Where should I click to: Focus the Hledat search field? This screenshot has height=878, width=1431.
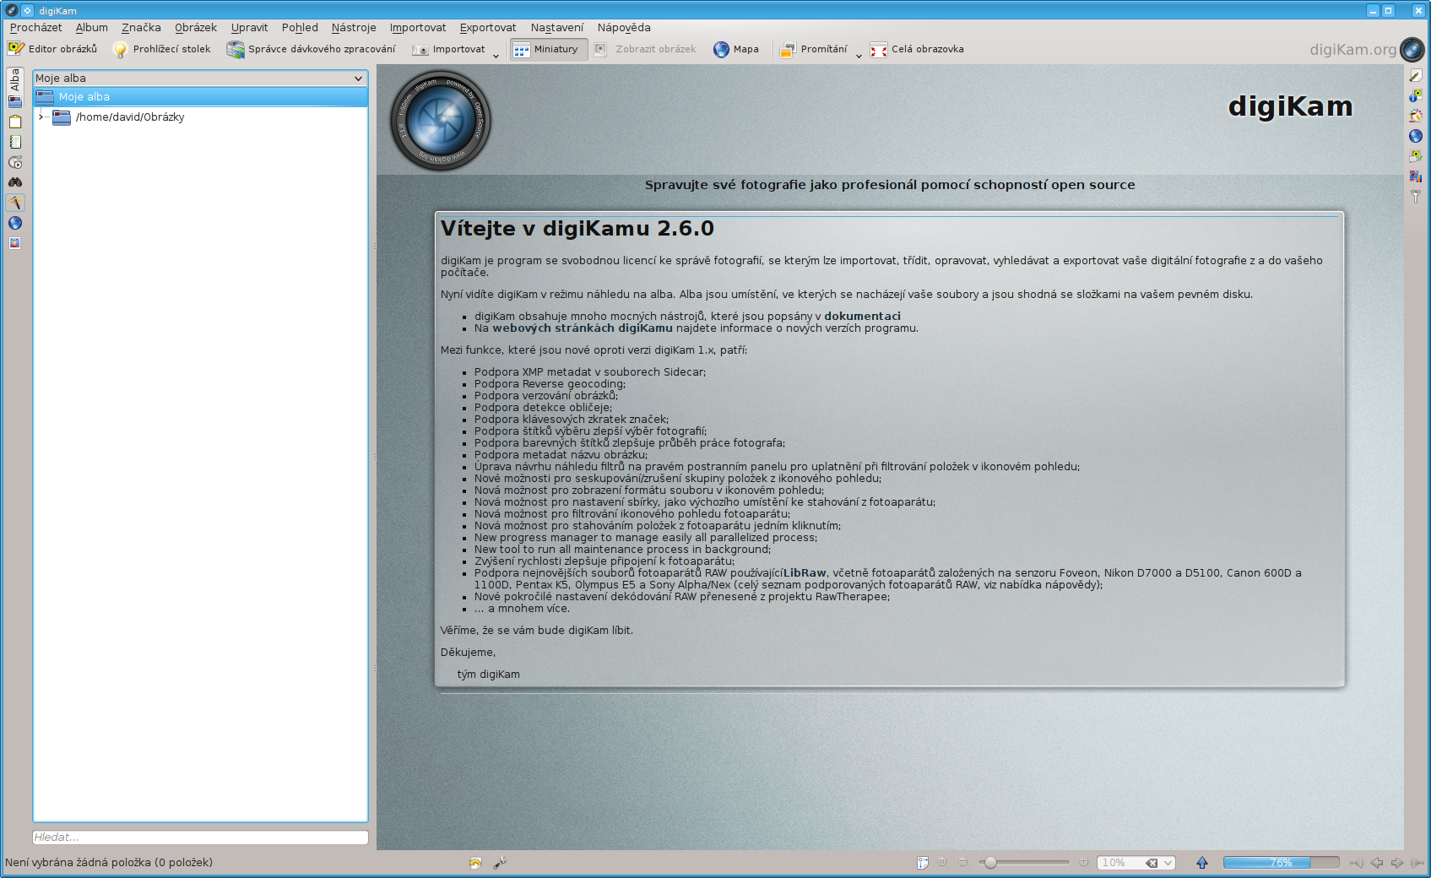(x=200, y=837)
